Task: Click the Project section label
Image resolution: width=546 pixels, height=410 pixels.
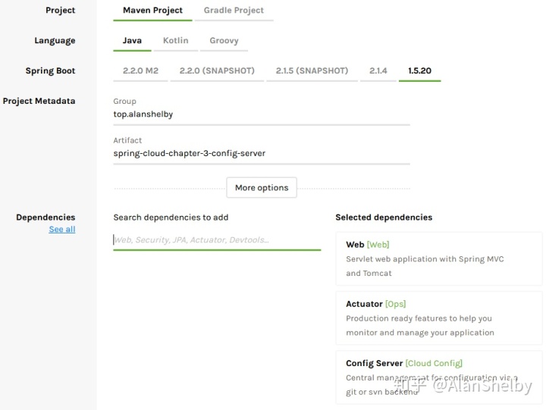Action: 60,11
